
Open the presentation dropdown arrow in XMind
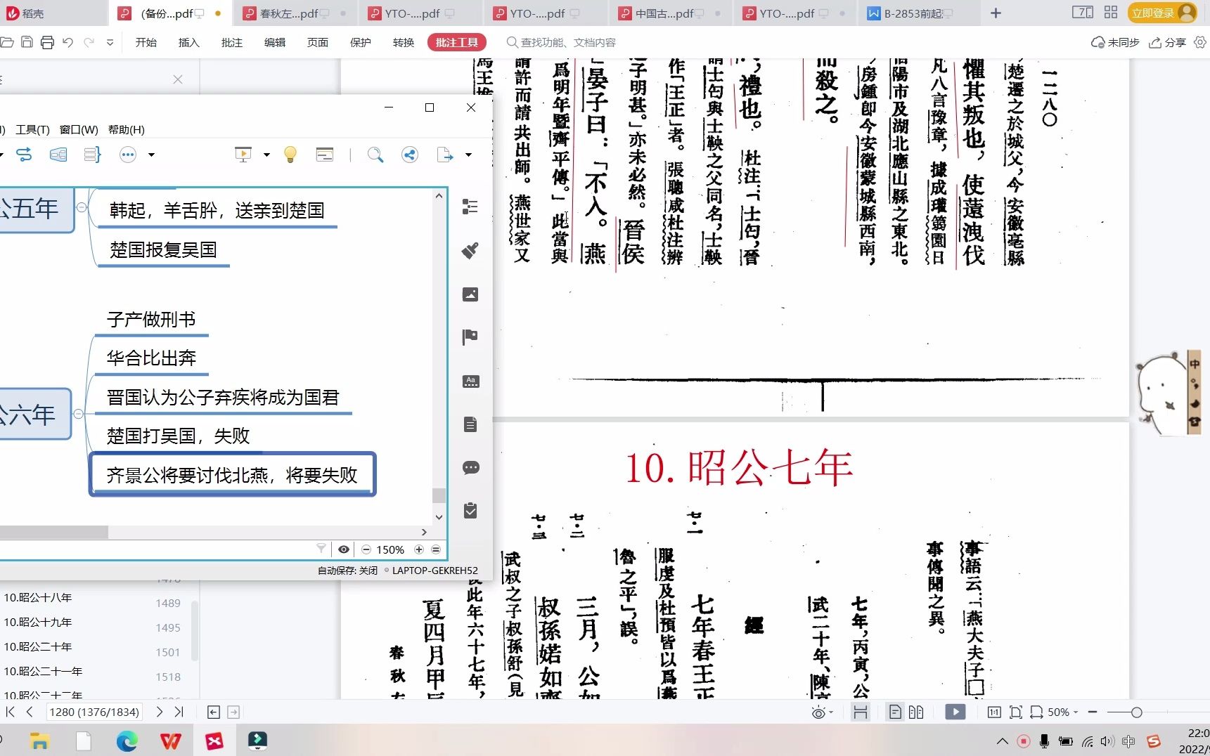266,155
